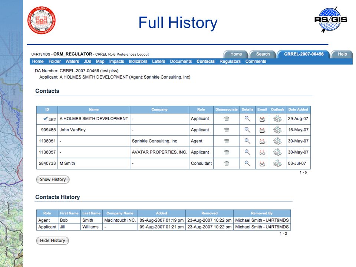Open details magnifier for John VanRoy
The width and height of the screenshot is (356, 267).
pyautogui.click(x=247, y=130)
